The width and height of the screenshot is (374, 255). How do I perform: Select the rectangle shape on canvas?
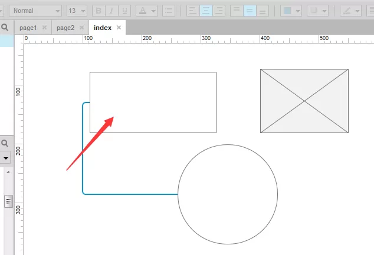(x=153, y=102)
